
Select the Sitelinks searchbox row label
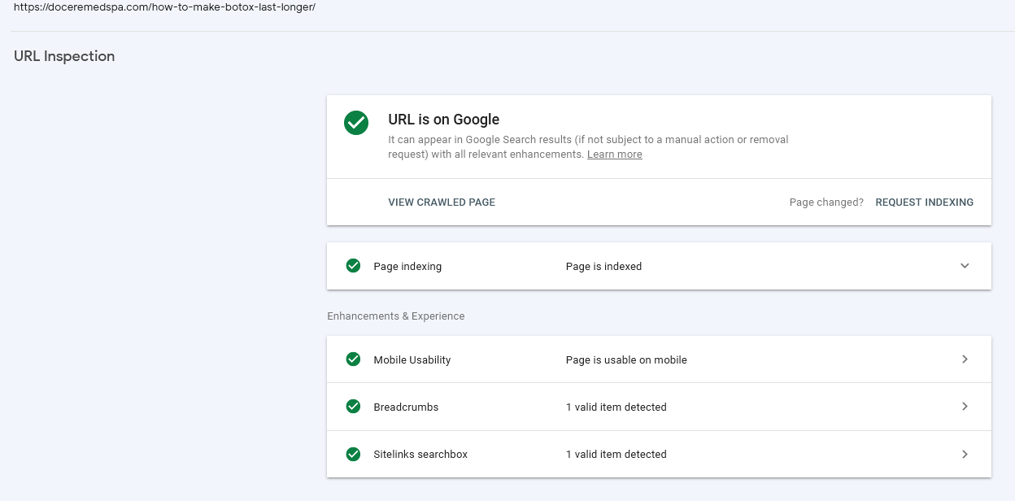(420, 455)
